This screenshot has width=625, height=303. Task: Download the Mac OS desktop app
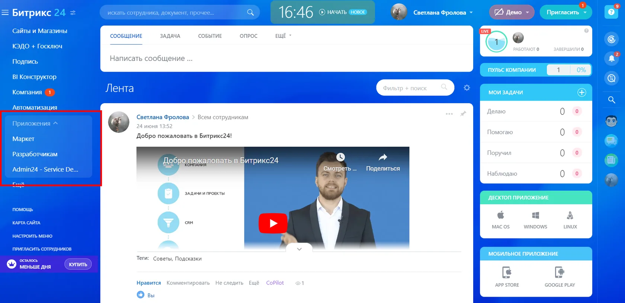(501, 220)
